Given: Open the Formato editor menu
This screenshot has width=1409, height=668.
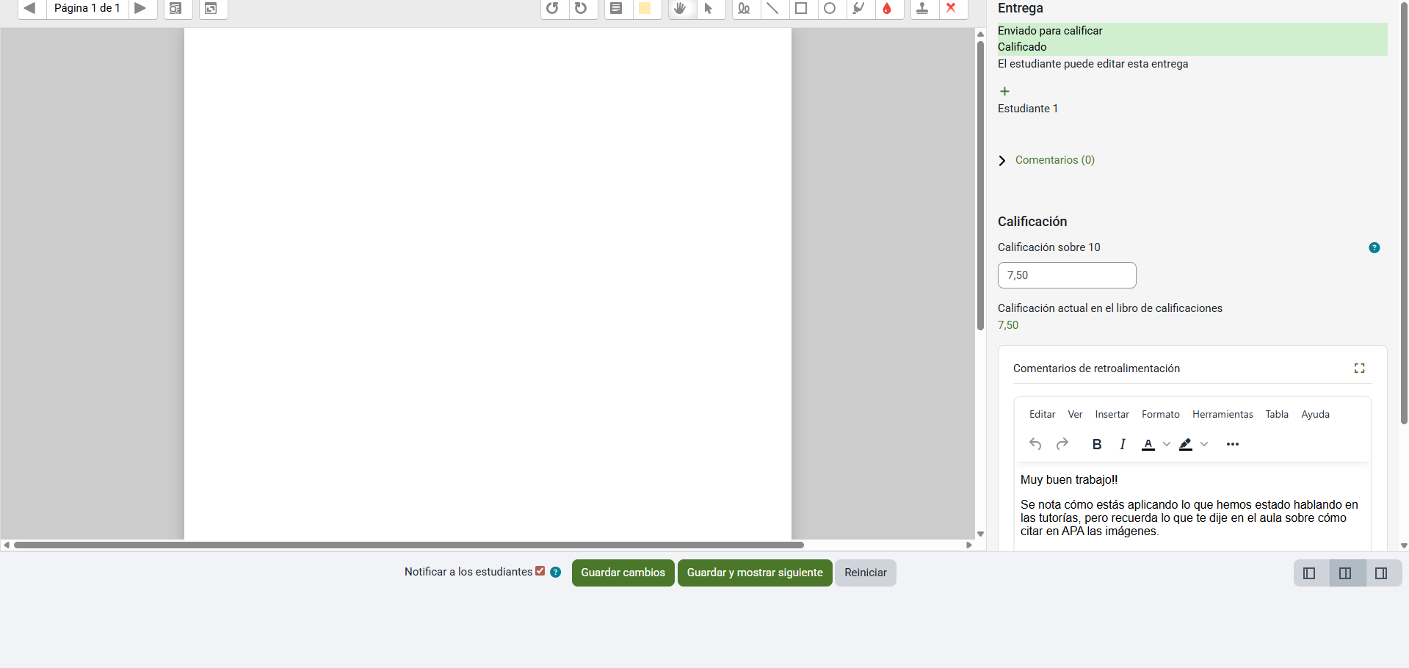Looking at the screenshot, I should (1160, 414).
